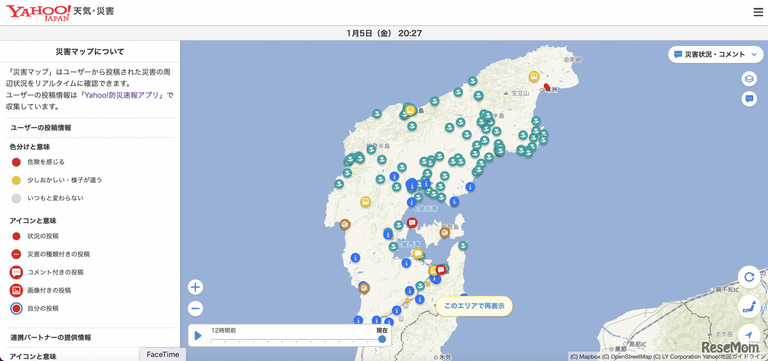
Task: Click the current location arrow icon
Action: 749,335
